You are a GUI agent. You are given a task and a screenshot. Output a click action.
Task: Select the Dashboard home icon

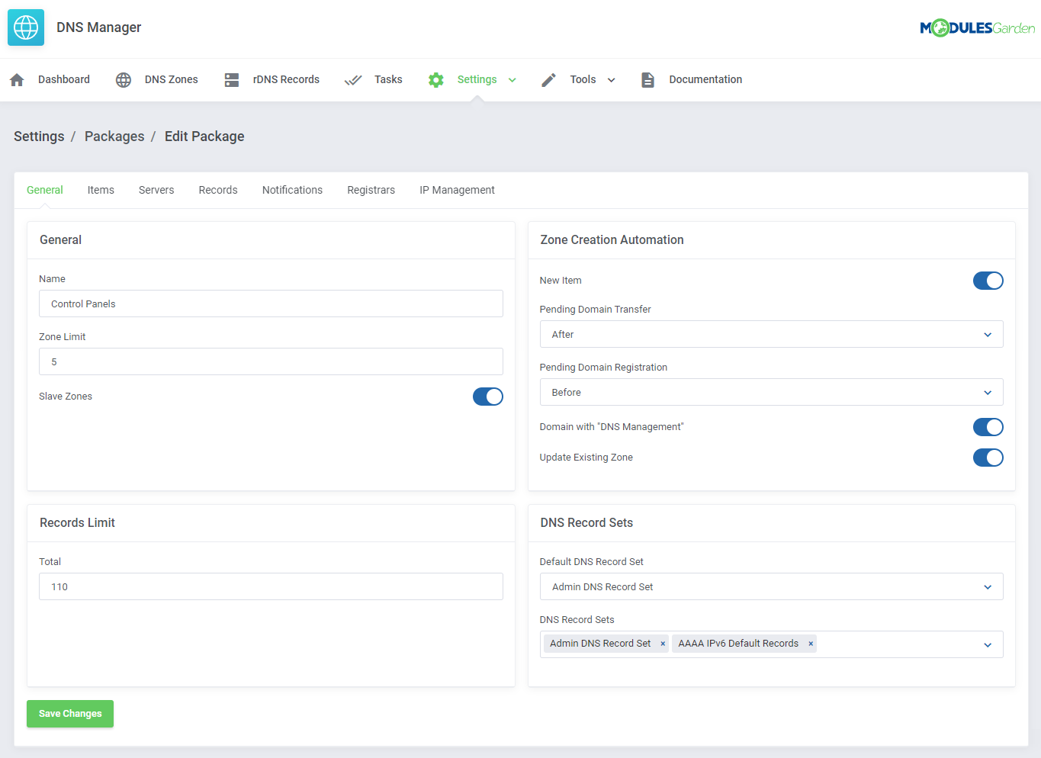pos(17,79)
